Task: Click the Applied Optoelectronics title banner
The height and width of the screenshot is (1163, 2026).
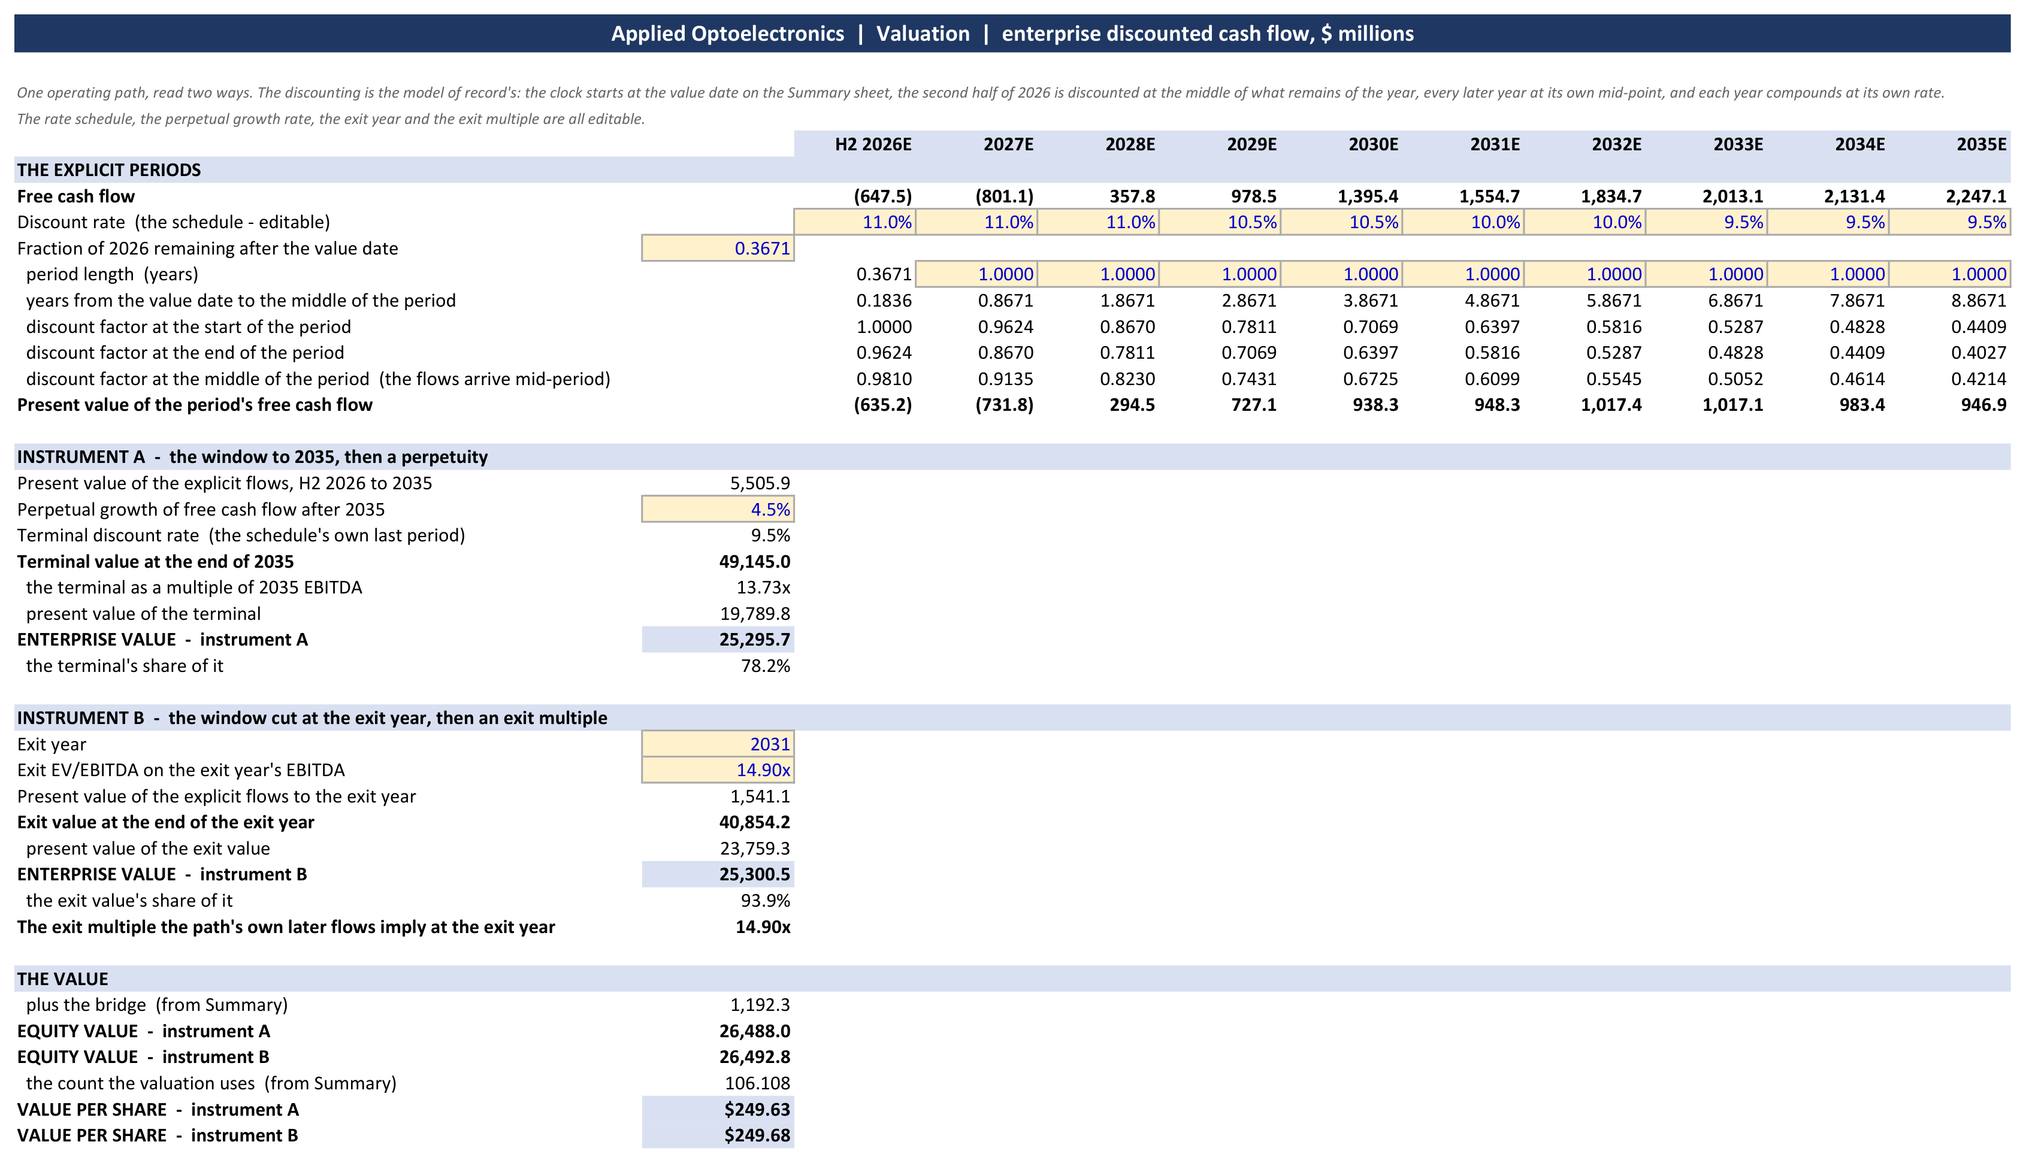Action: (x=1012, y=34)
